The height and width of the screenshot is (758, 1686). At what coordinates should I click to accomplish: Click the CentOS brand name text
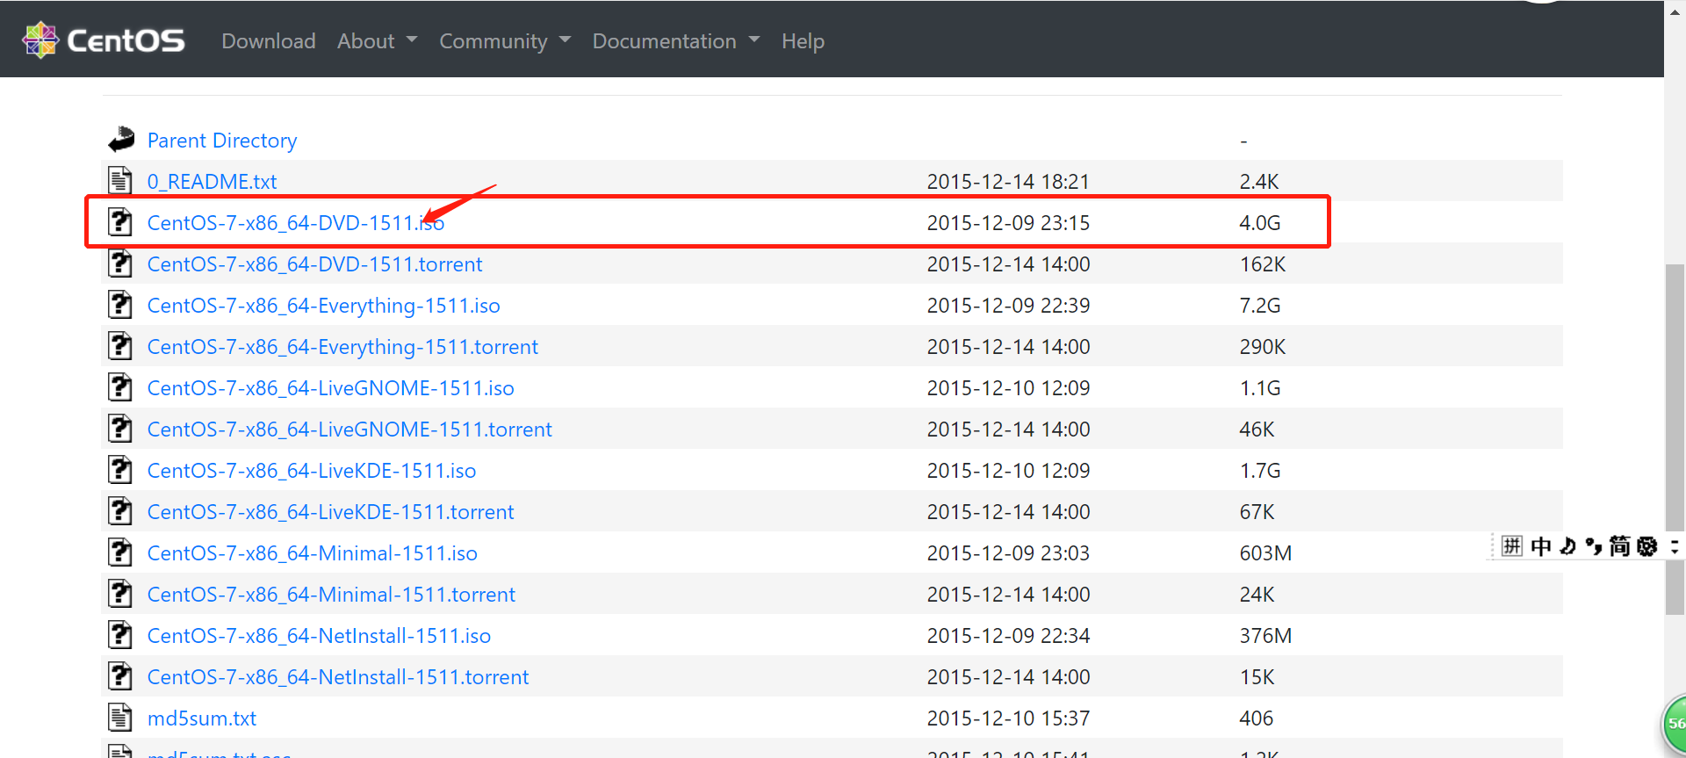[126, 40]
